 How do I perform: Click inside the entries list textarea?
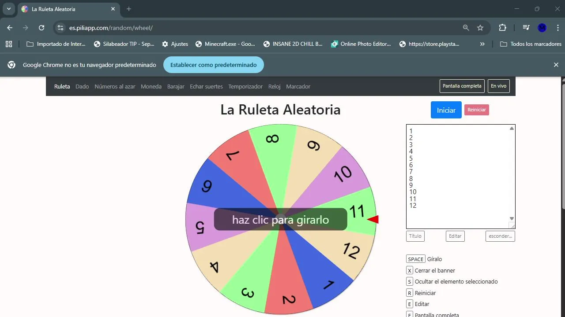[457, 176]
